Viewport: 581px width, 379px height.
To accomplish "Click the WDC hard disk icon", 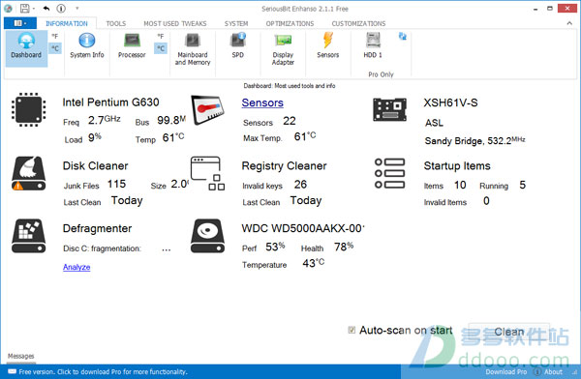I will click(207, 236).
